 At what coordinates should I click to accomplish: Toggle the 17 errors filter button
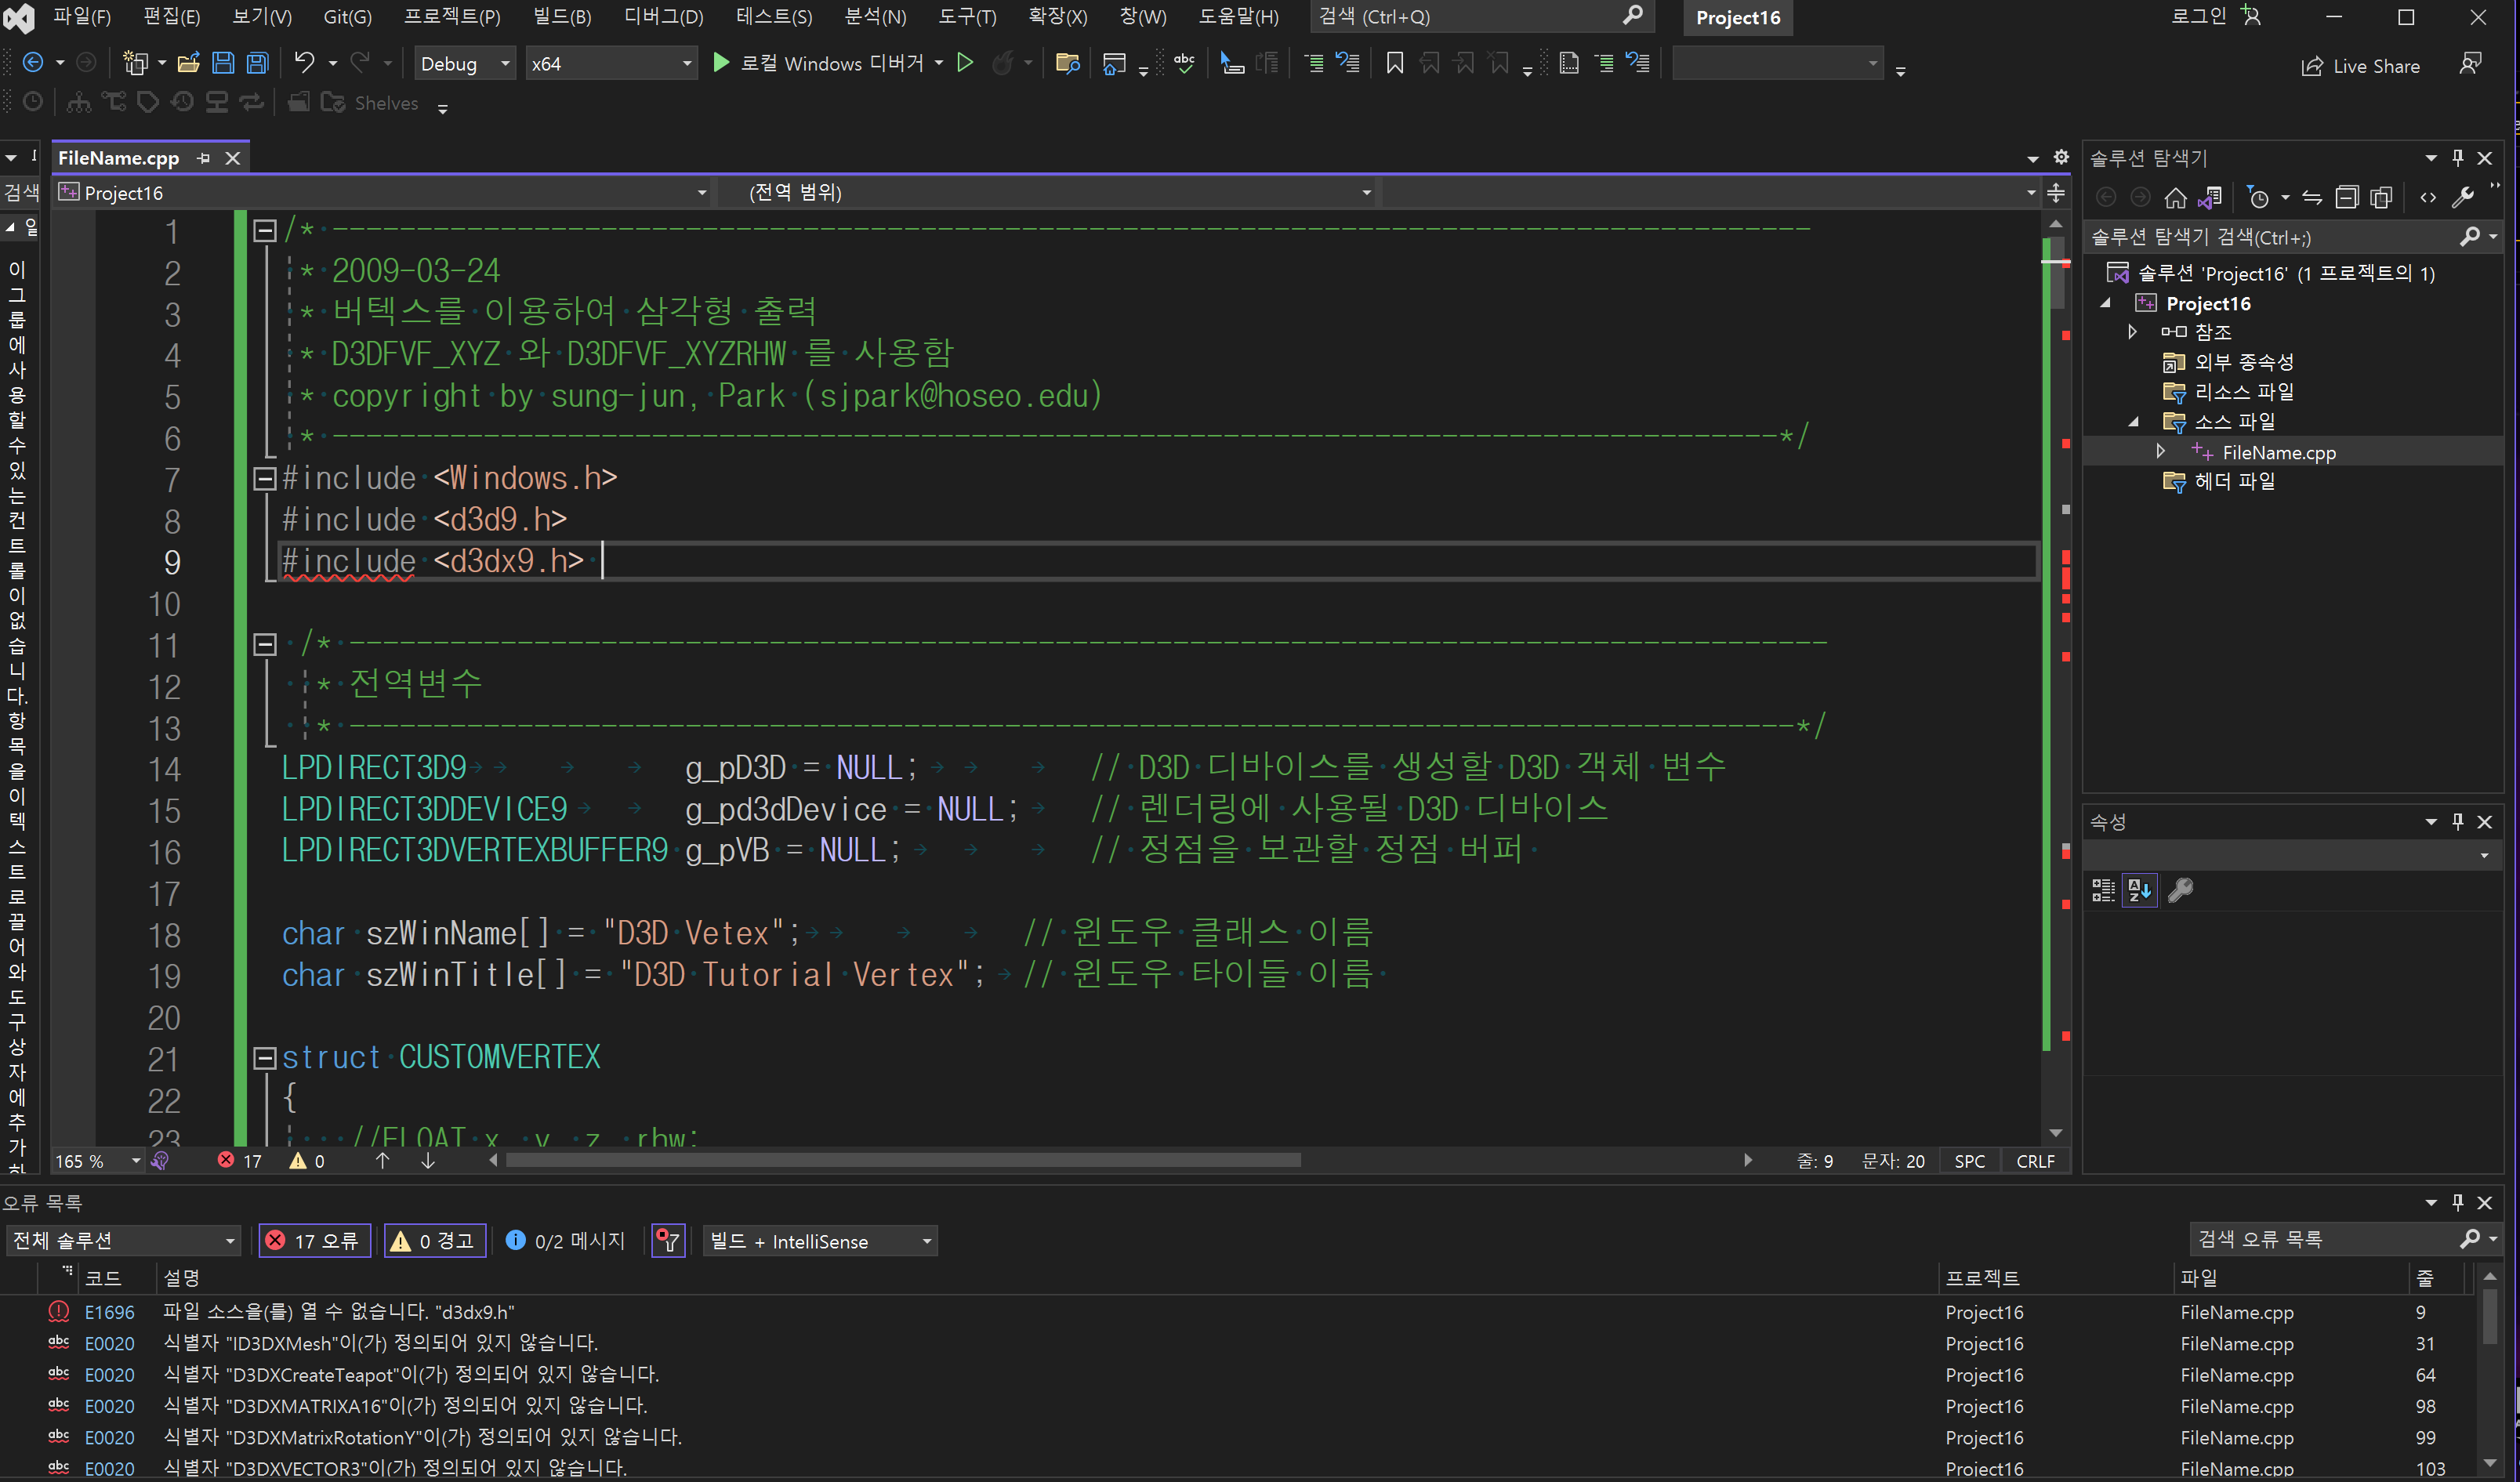(315, 1241)
